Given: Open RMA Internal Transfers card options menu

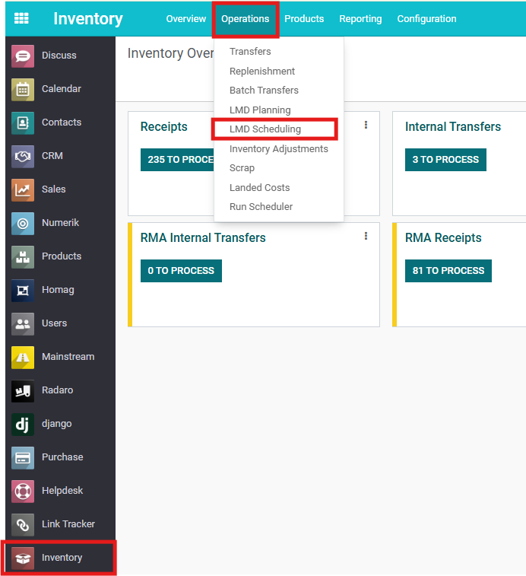Looking at the screenshot, I should (x=366, y=237).
